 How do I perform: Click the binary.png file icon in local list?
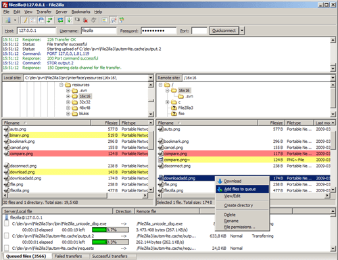[x=7, y=135]
